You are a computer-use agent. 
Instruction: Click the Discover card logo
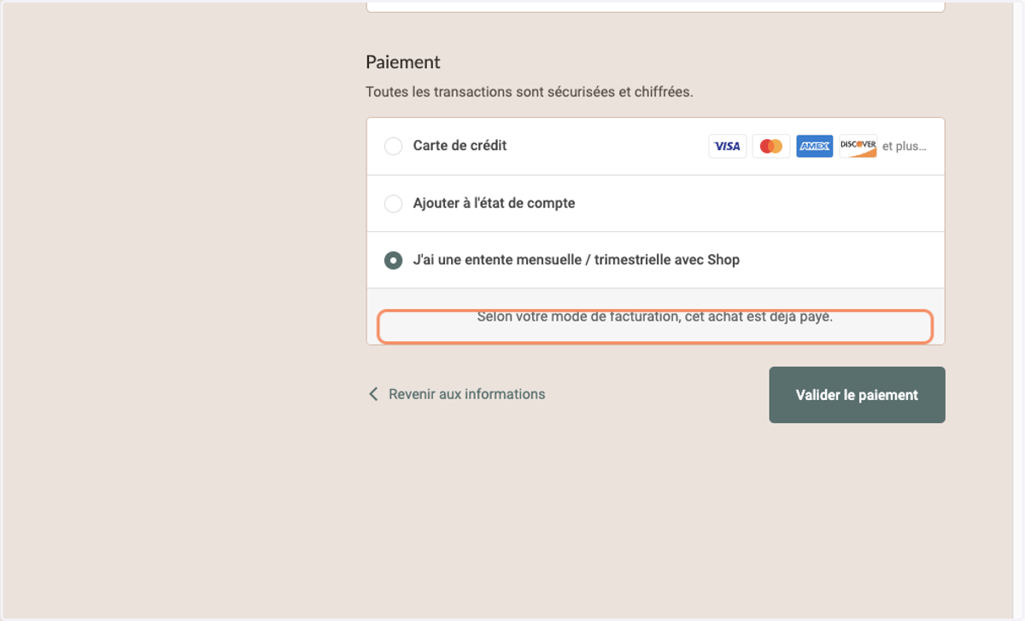[858, 146]
